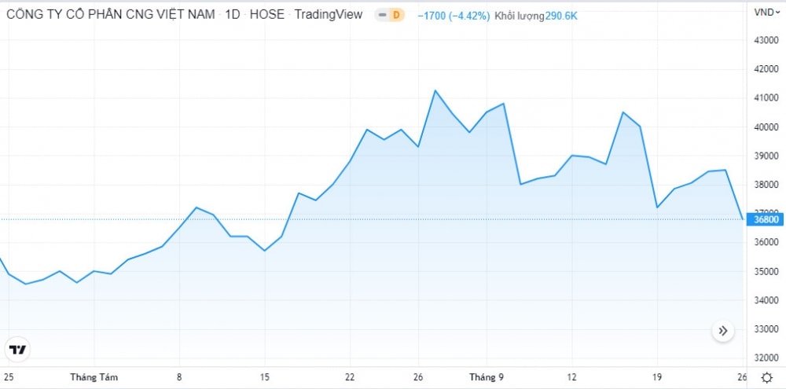Select the current price label 36800
This screenshot has width=786, height=389.
coord(765,219)
